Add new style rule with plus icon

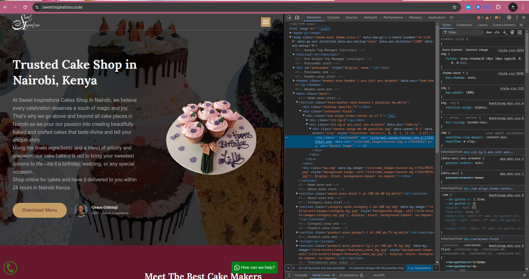pyautogui.click(x=505, y=32)
